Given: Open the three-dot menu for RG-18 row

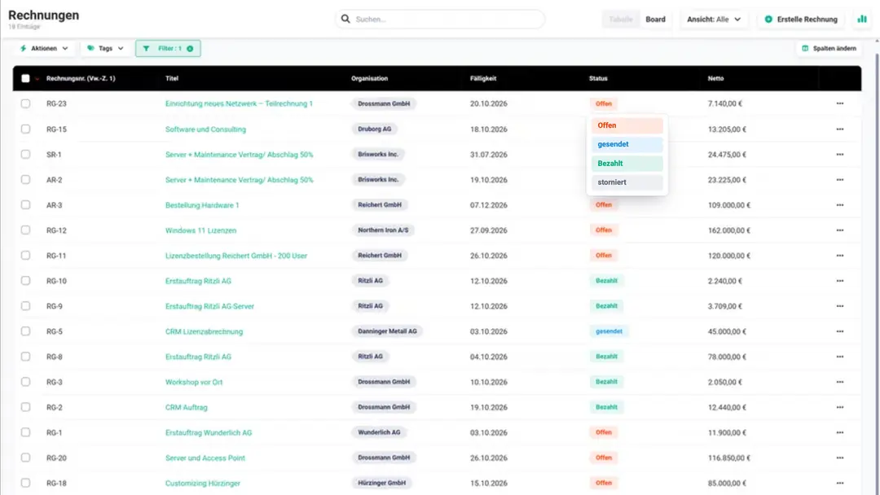Looking at the screenshot, I should [839, 483].
